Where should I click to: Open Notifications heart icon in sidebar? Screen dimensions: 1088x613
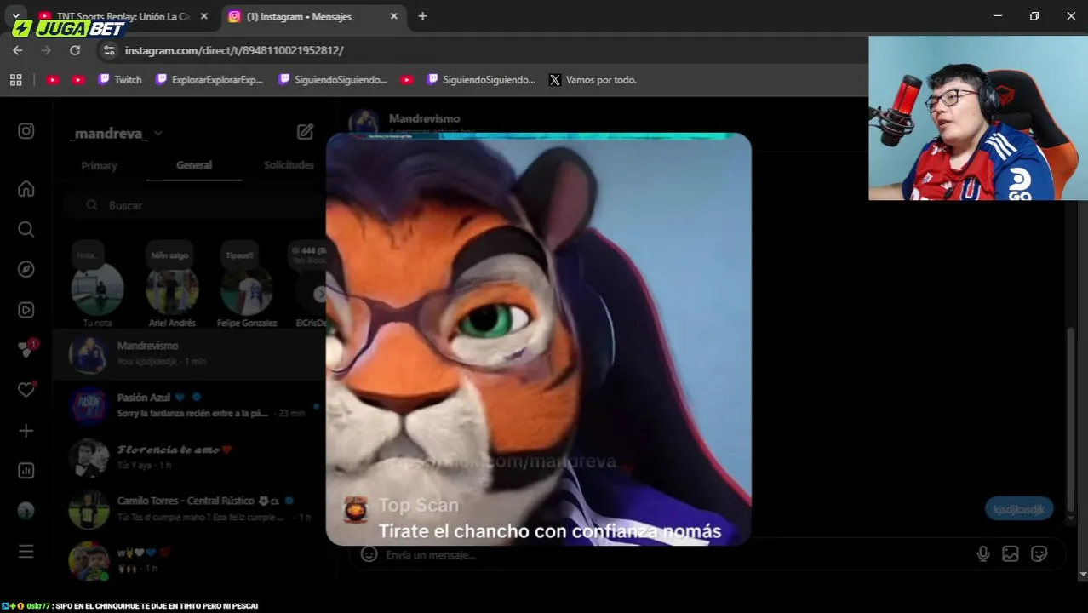tap(26, 389)
